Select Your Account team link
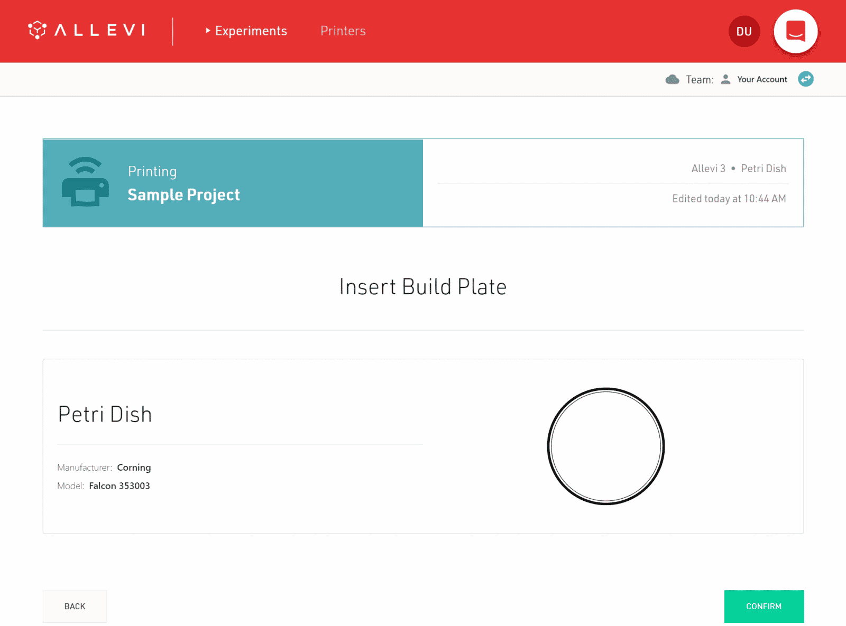This screenshot has width=846, height=626. pyautogui.click(x=762, y=79)
